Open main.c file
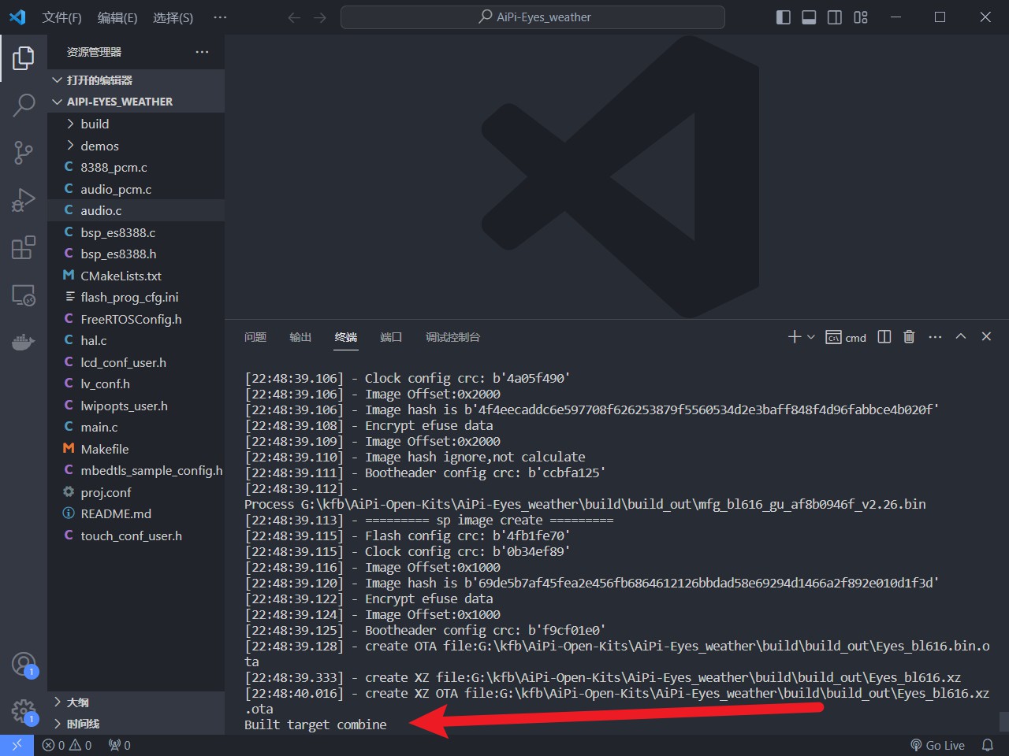Viewport: 1009px width, 756px height. pyautogui.click(x=136, y=427)
